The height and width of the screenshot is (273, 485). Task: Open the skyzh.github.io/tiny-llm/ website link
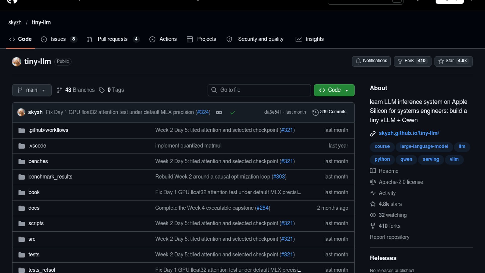(x=409, y=133)
